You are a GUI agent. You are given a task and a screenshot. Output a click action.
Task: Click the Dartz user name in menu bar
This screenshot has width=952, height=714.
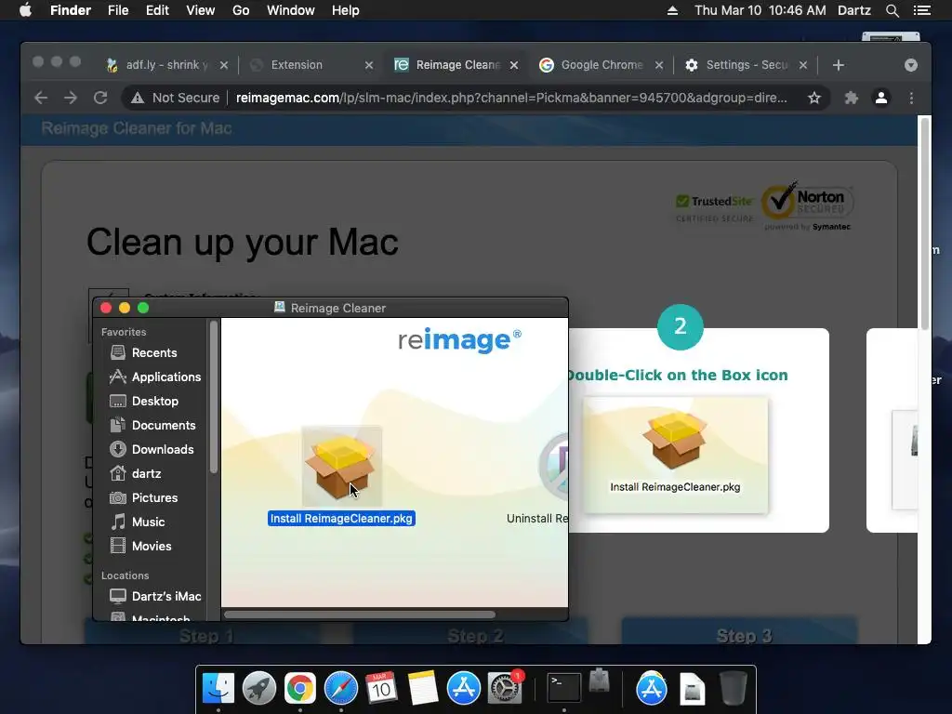pos(853,10)
